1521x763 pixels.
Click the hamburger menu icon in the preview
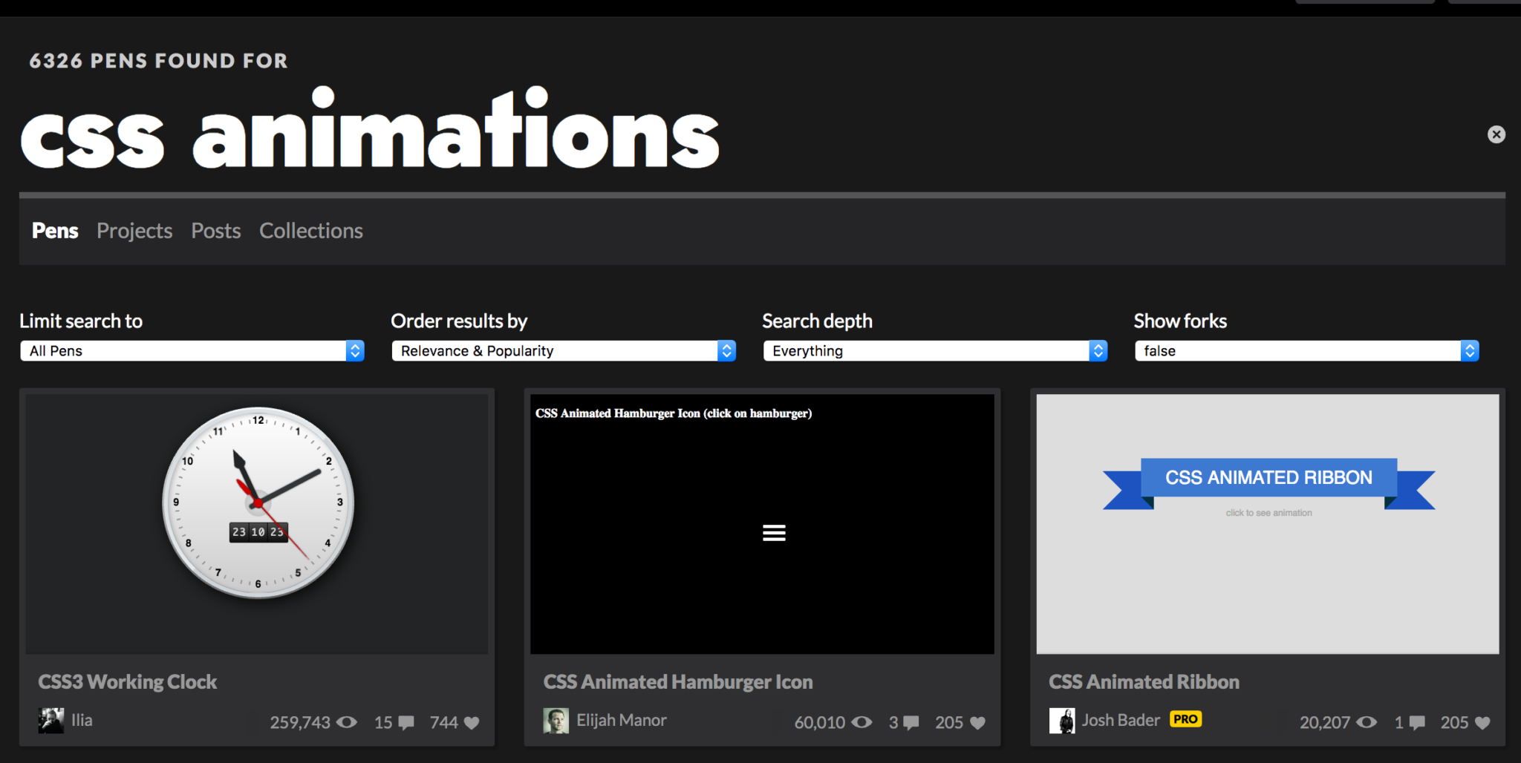(774, 533)
